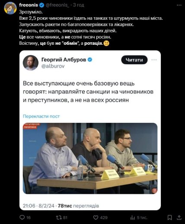Image resolution: width=185 pixels, height=224 pixels.
Task: Open the share upload icon
Action: point(179,218)
